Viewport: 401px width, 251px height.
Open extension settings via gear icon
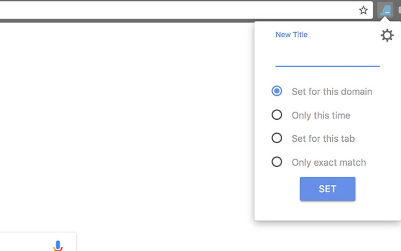tap(387, 36)
